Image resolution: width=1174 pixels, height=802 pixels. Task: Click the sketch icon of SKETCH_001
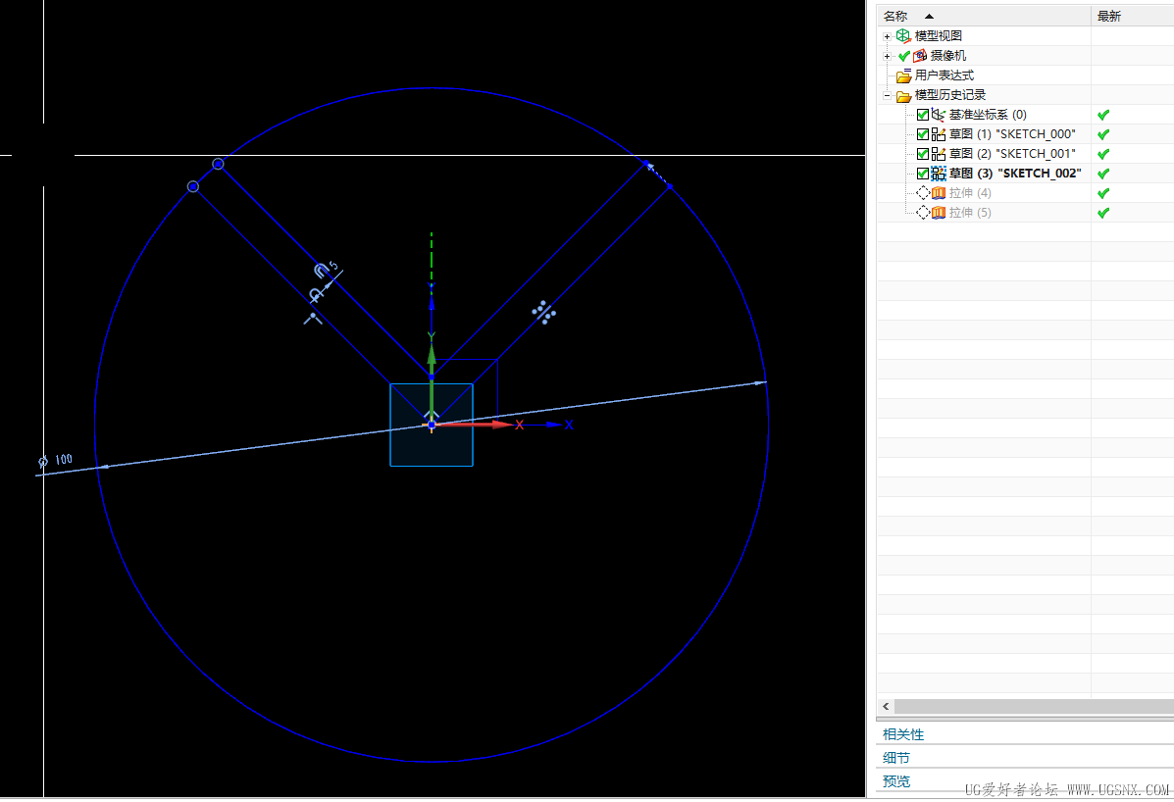coord(939,154)
